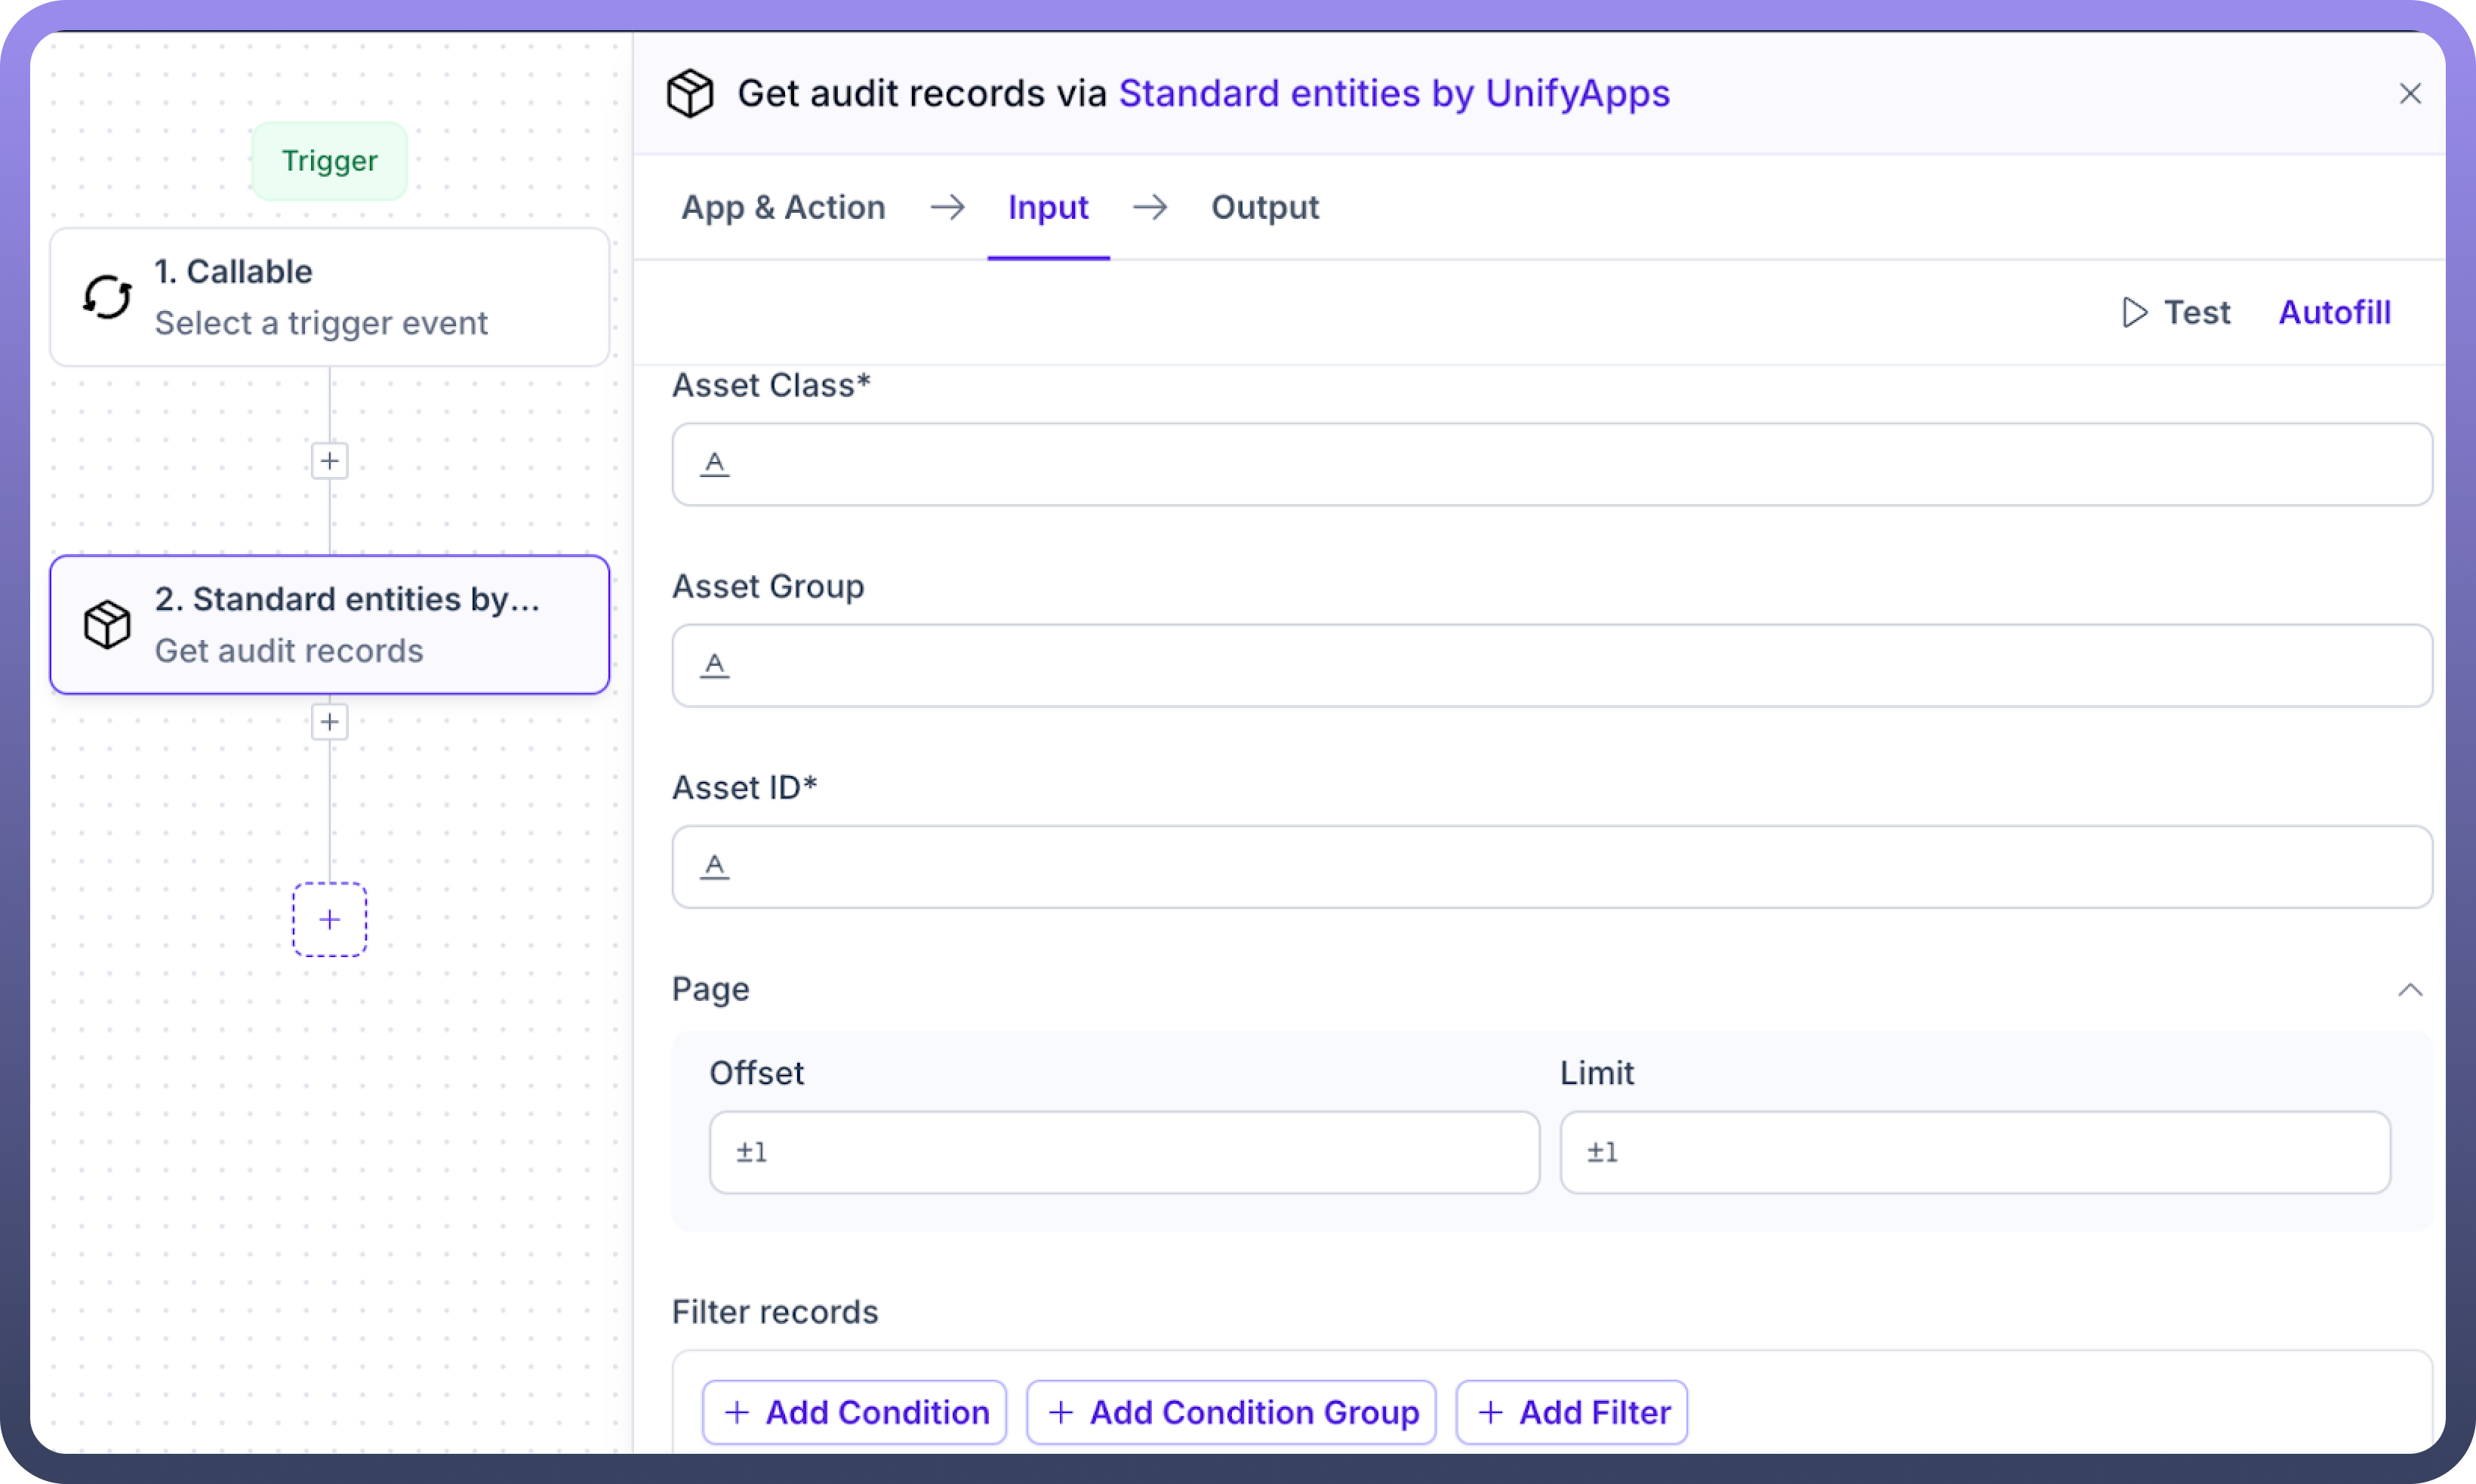Viewport: 2476px width, 1484px height.
Task: Click the plus icon between steps 1 and 2
Action: point(330,461)
